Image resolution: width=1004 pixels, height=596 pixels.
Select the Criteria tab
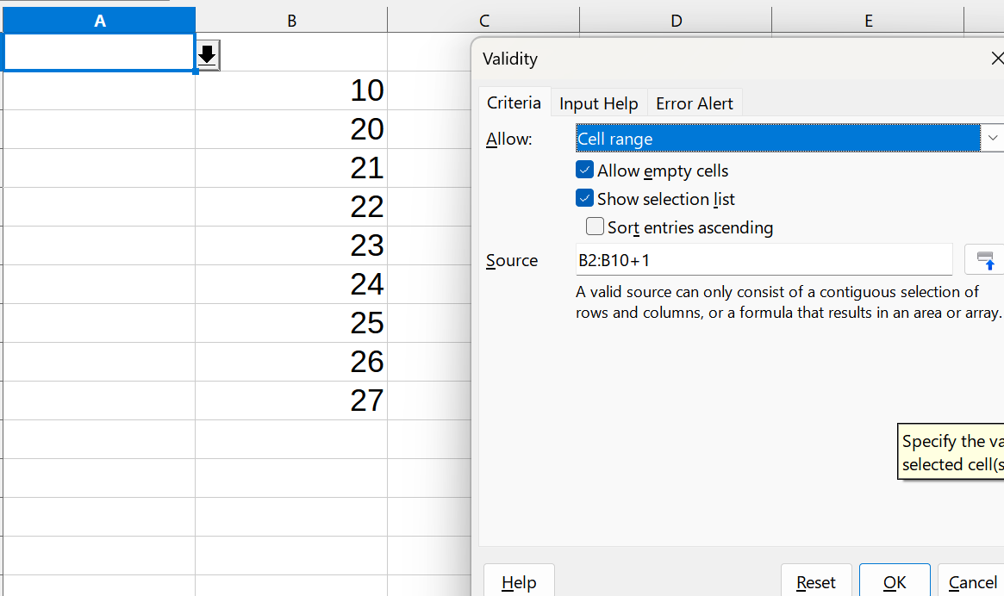click(x=514, y=102)
